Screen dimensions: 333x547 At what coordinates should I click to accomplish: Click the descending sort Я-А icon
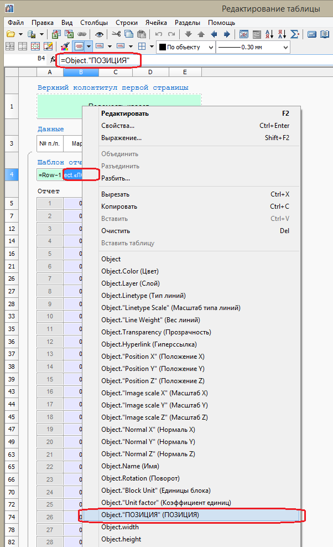pos(282,34)
